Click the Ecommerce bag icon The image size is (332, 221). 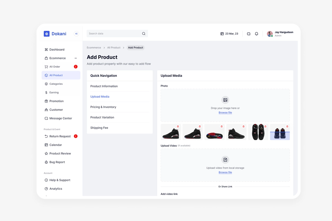46,58
